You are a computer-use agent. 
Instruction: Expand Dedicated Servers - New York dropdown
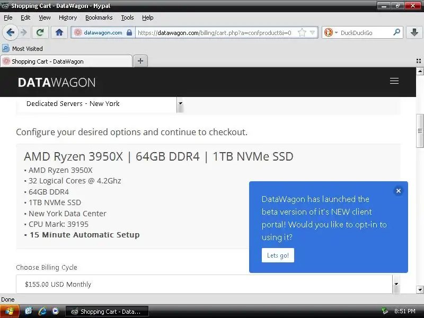pyautogui.click(x=180, y=104)
